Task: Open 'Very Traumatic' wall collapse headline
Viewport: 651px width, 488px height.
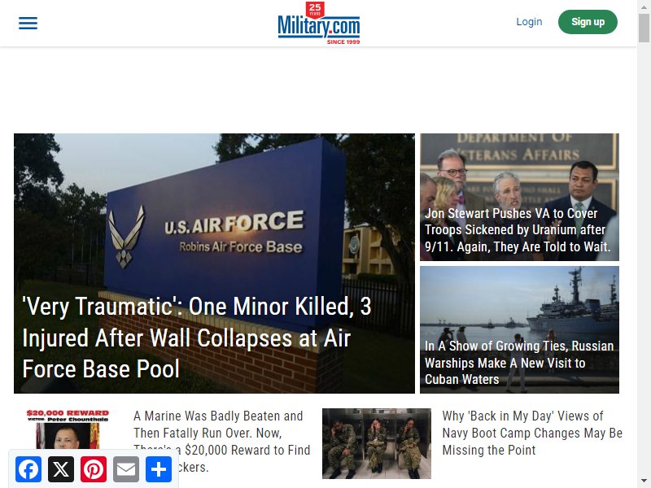Action: [x=196, y=338]
